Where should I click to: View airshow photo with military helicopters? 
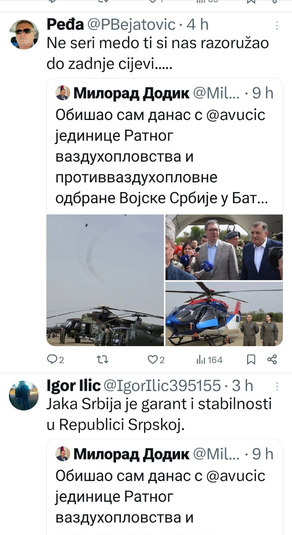[x=105, y=280]
